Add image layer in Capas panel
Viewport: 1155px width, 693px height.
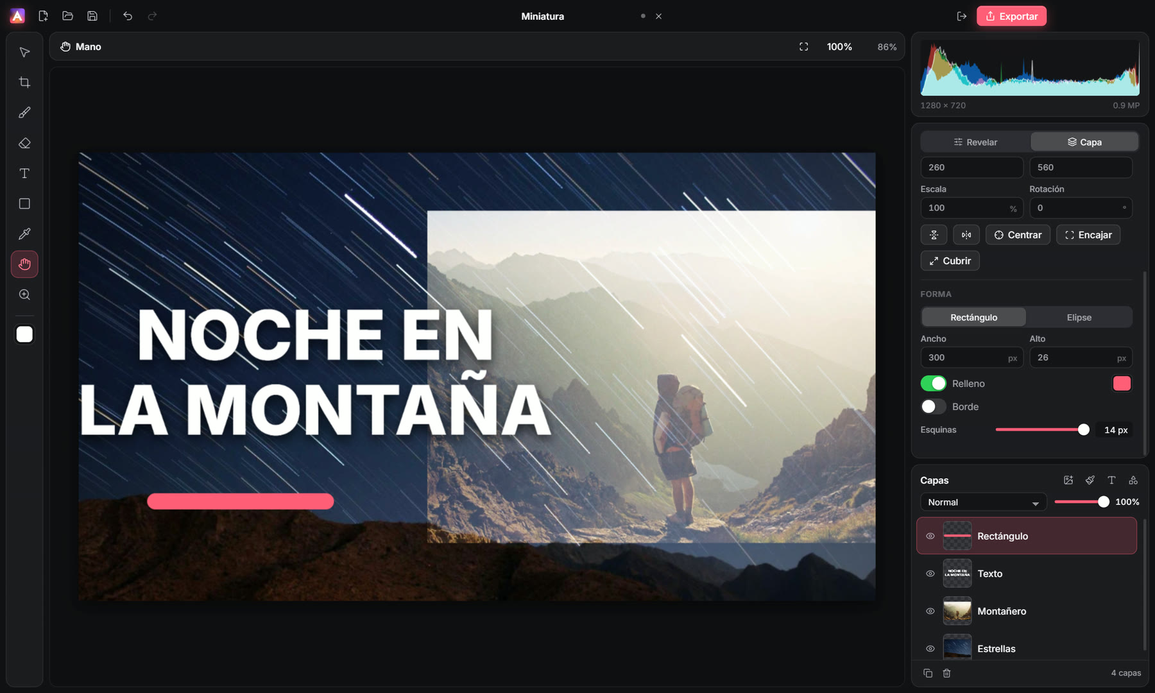(1068, 480)
